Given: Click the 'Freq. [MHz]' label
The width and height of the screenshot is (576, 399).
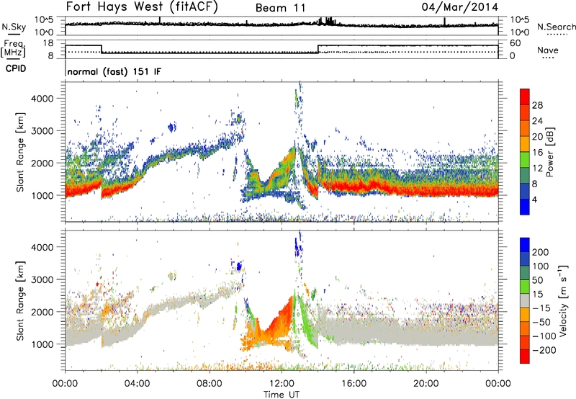Looking at the screenshot, I should (x=13, y=49).
